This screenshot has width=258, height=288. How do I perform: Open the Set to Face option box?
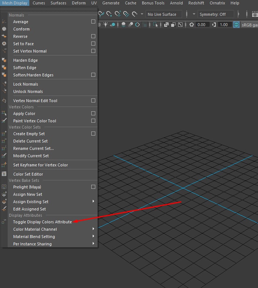click(93, 43)
